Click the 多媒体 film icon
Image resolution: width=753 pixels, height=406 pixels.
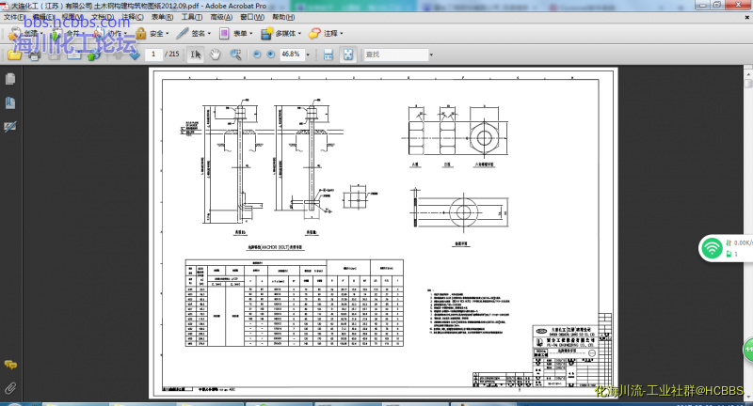point(266,33)
